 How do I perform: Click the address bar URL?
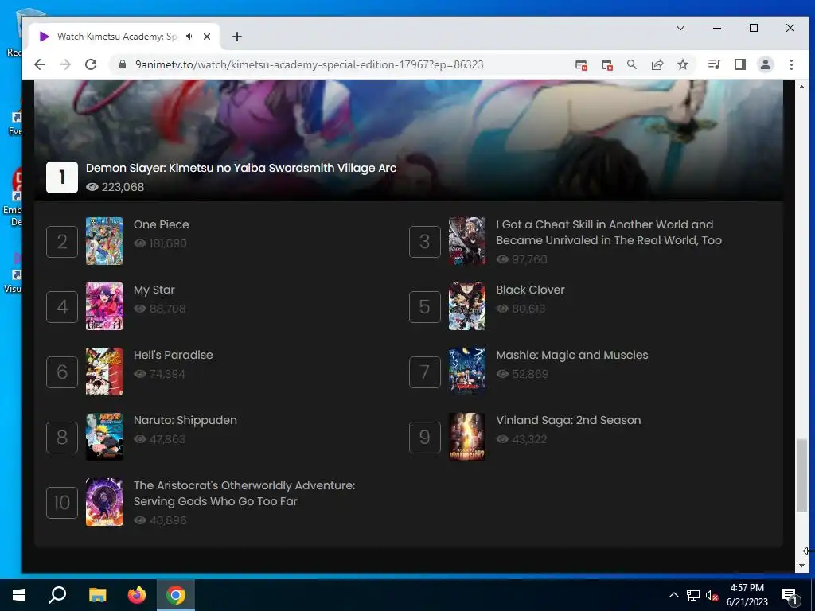310,64
